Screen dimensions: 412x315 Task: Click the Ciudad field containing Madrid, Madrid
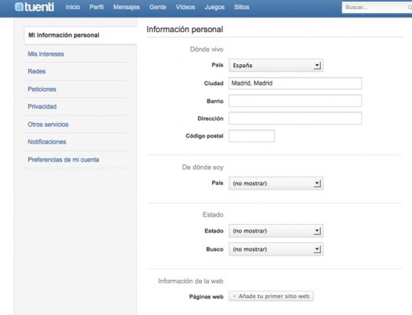[x=295, y=83]
